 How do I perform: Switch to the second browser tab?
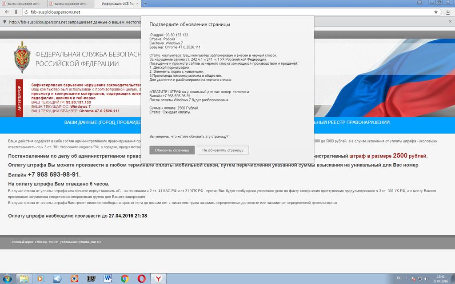click(x=71, y=4)
